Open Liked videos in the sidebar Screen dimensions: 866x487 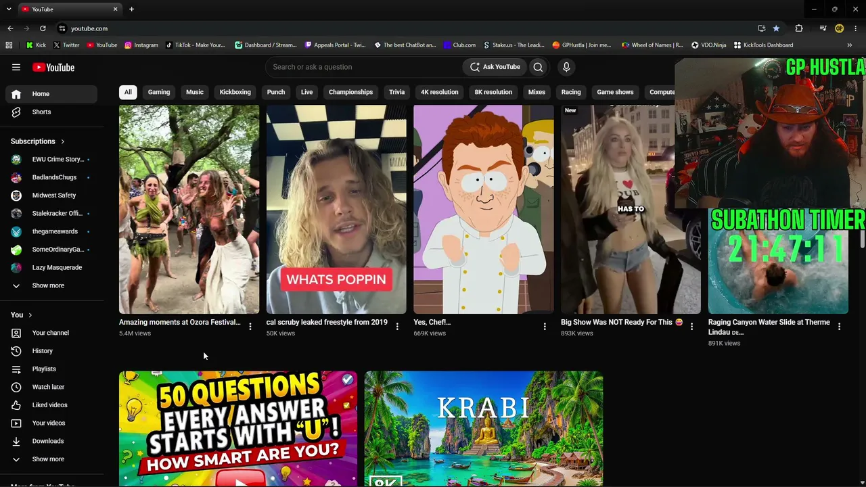pos(51,405)
